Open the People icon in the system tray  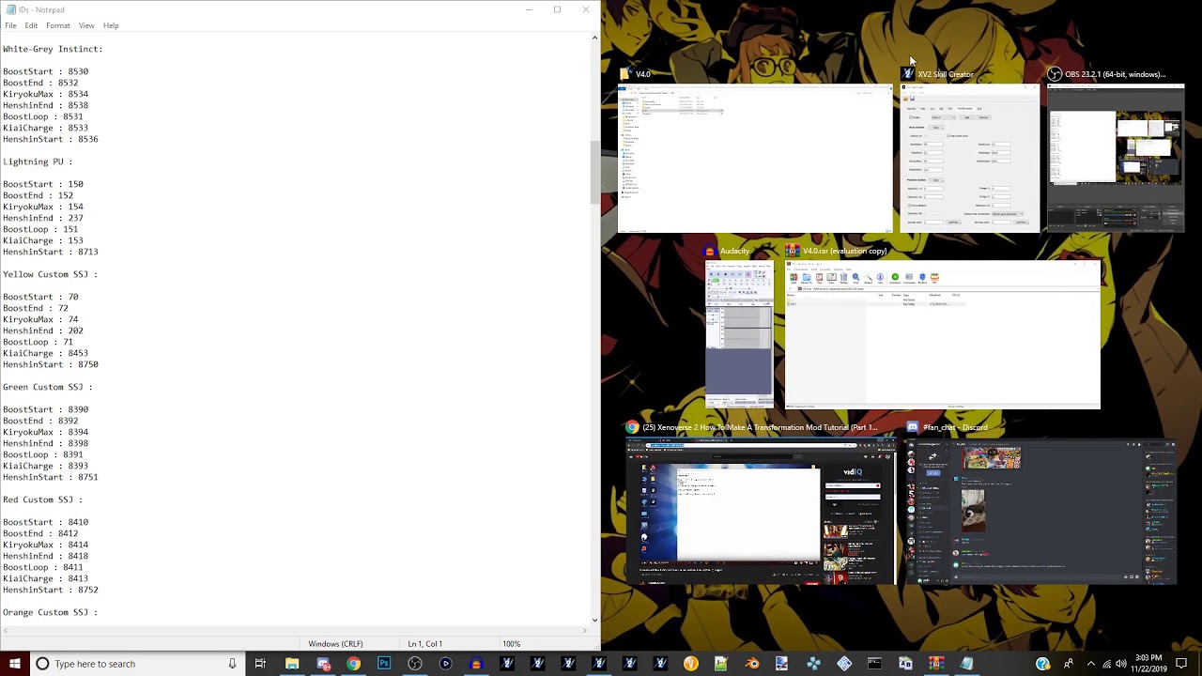tap(1069, 664)
